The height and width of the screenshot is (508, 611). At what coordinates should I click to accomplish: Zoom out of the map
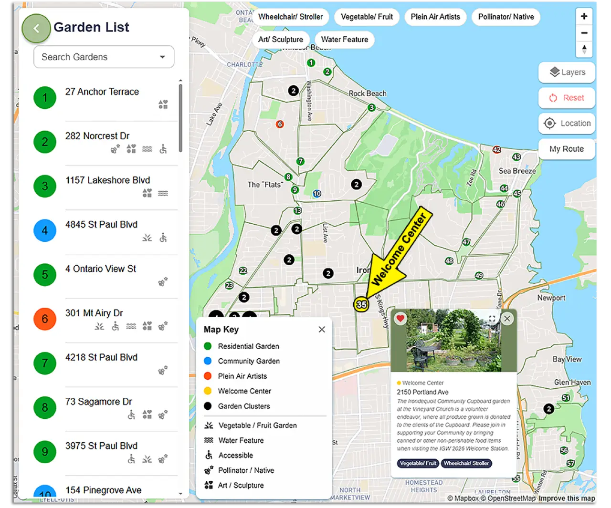pos(584,33)
